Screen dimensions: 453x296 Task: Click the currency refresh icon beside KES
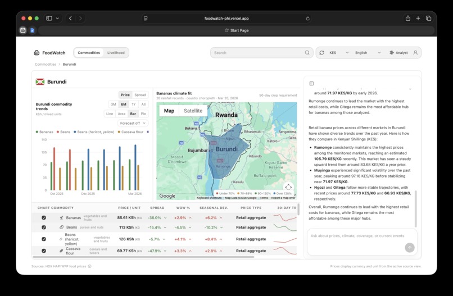point(321,53)
